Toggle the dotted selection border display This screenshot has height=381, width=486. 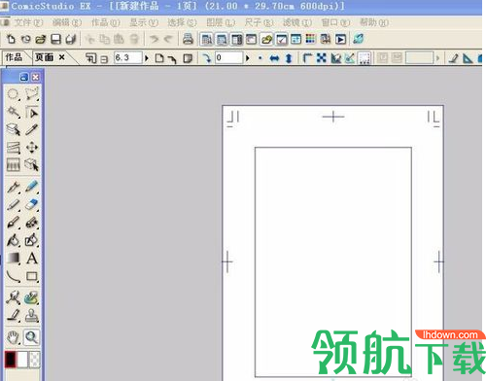tap(364, 58)
